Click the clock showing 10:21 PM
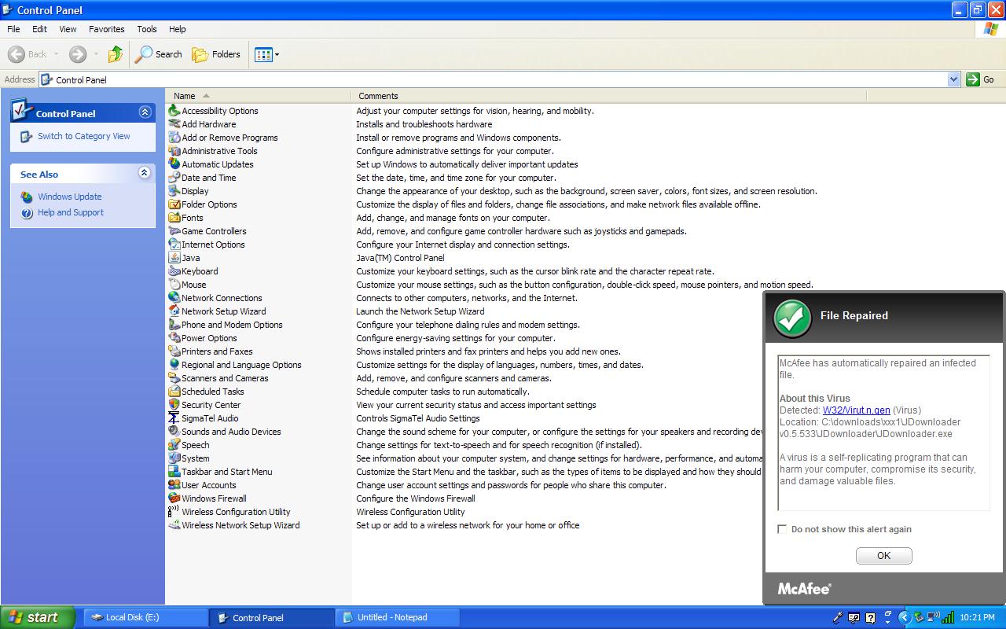The width and height of the screenshot is (1006, 629). (x=977, y=618)
